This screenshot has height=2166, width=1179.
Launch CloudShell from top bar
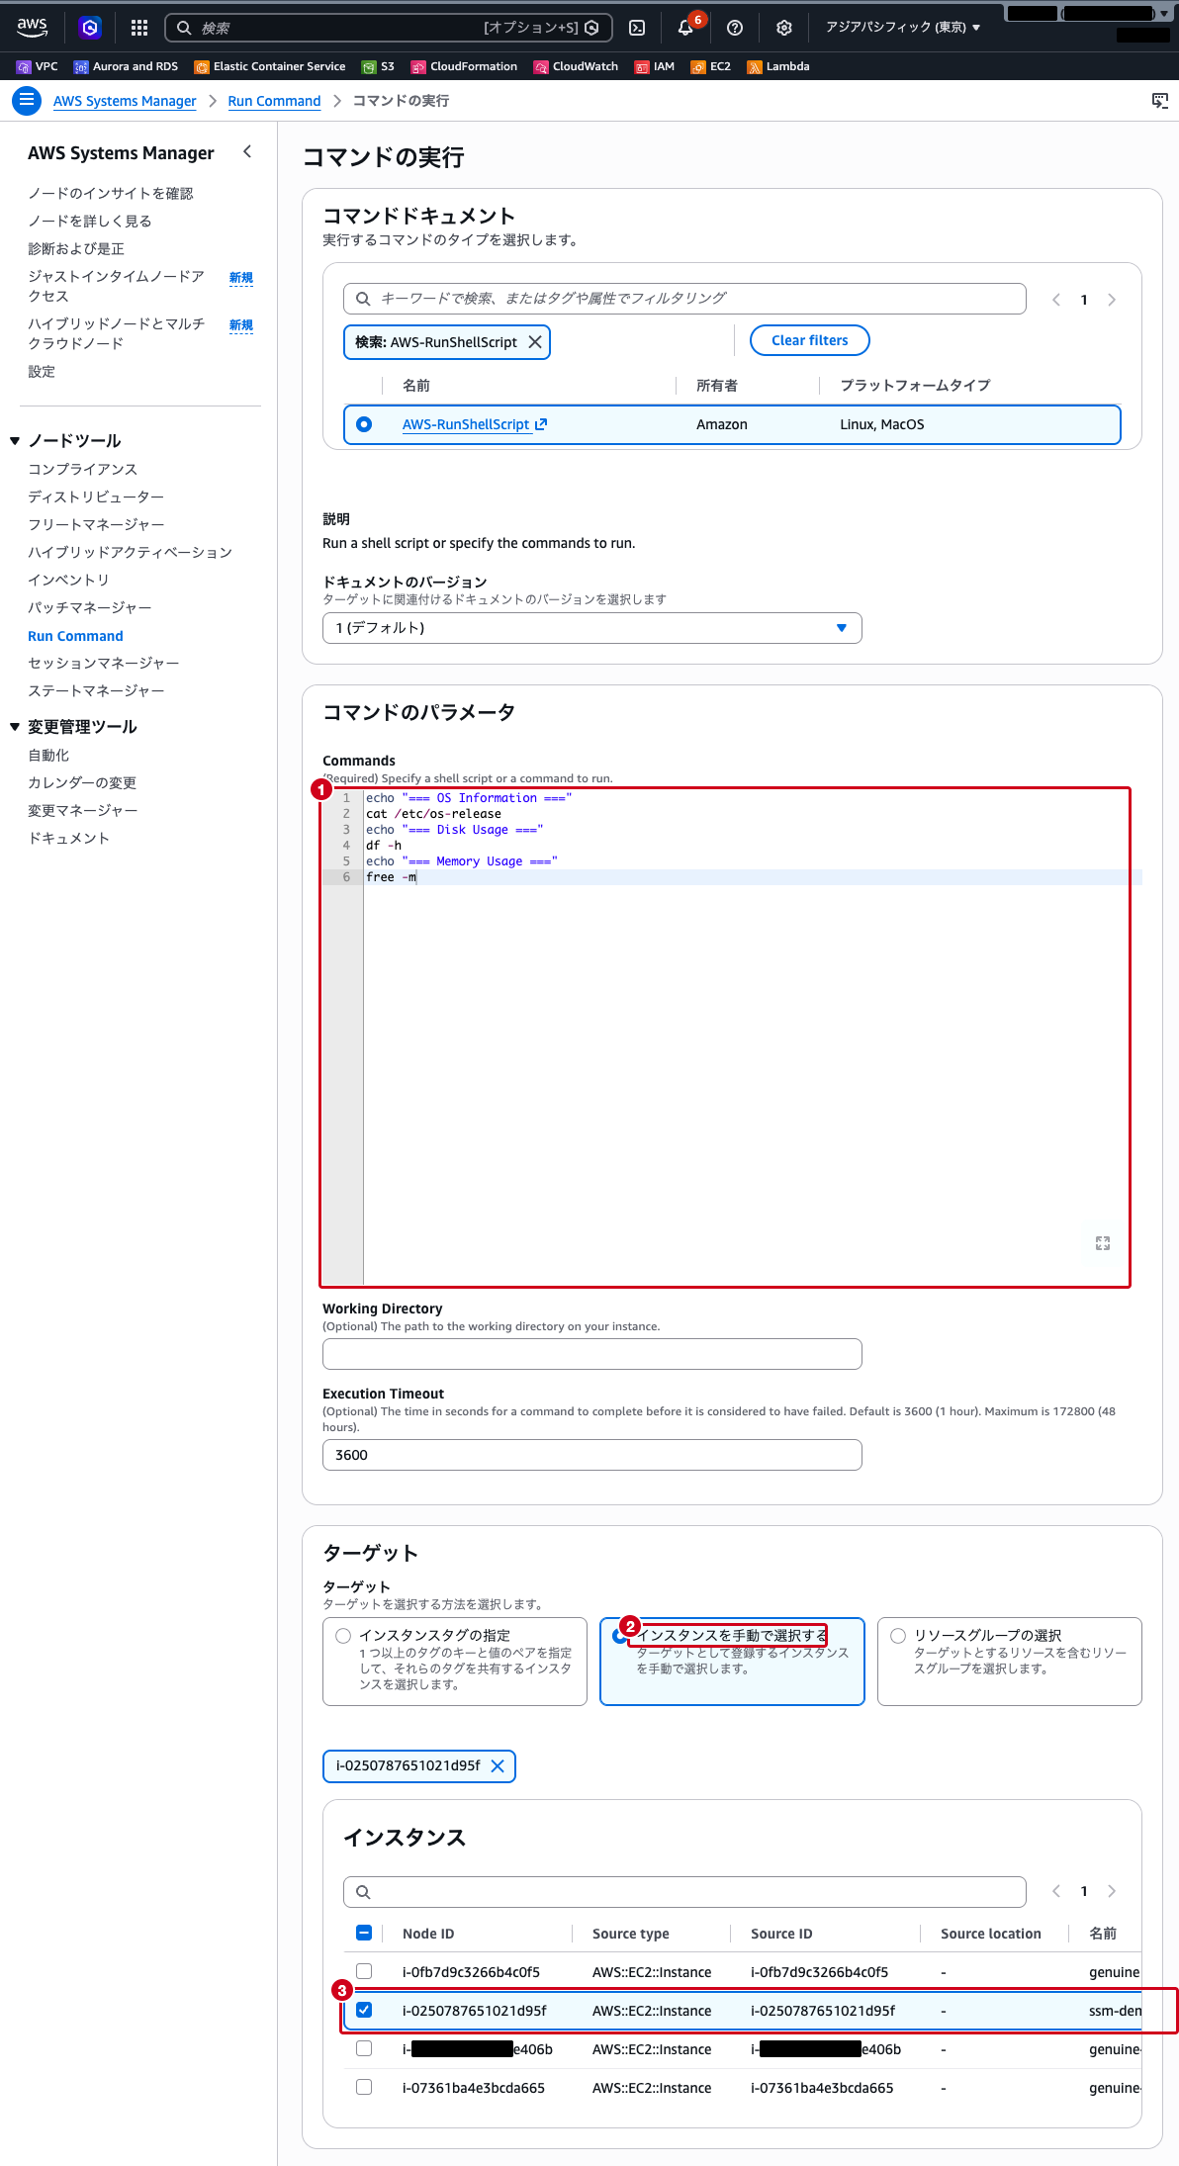(637, 28)
